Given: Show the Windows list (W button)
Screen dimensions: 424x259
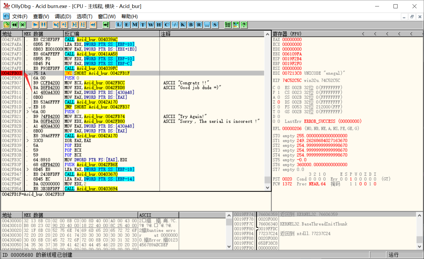Looking at the screenshot, I should tap(151, 25).
